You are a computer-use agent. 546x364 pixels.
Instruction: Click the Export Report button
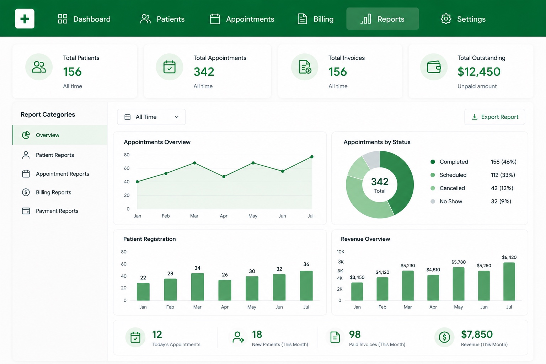click(x=495, y=117)
